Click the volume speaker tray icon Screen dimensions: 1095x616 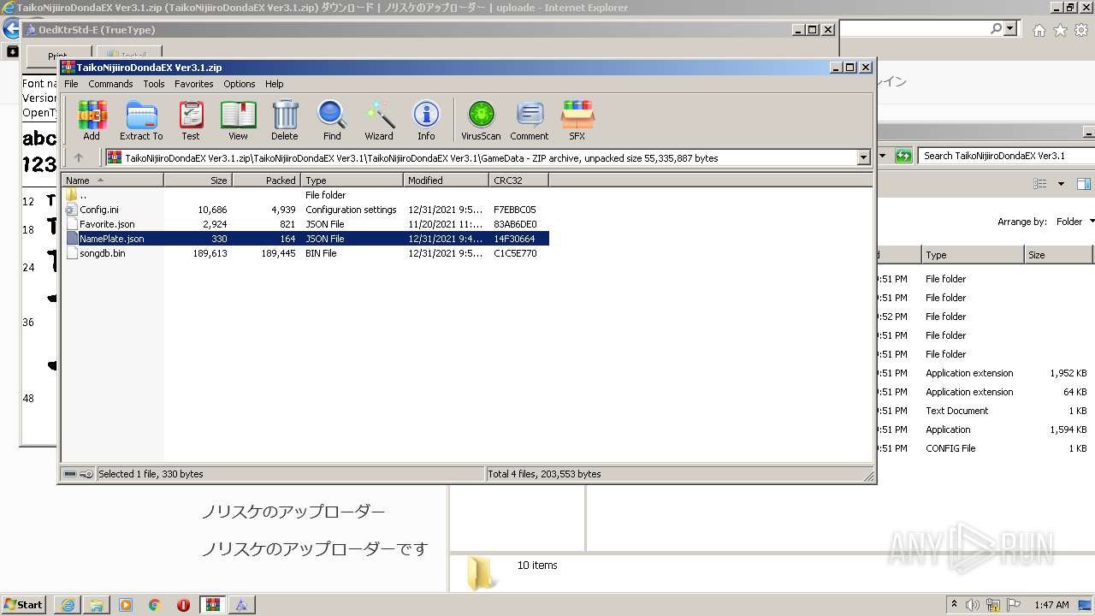[974, 605]
